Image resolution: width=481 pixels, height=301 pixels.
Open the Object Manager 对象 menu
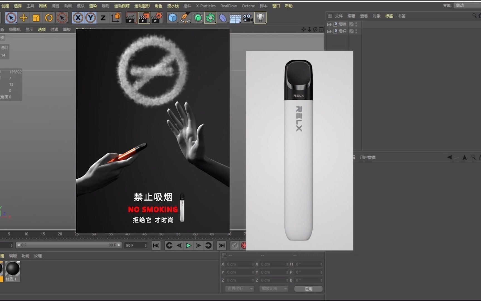tap(376, 16)
